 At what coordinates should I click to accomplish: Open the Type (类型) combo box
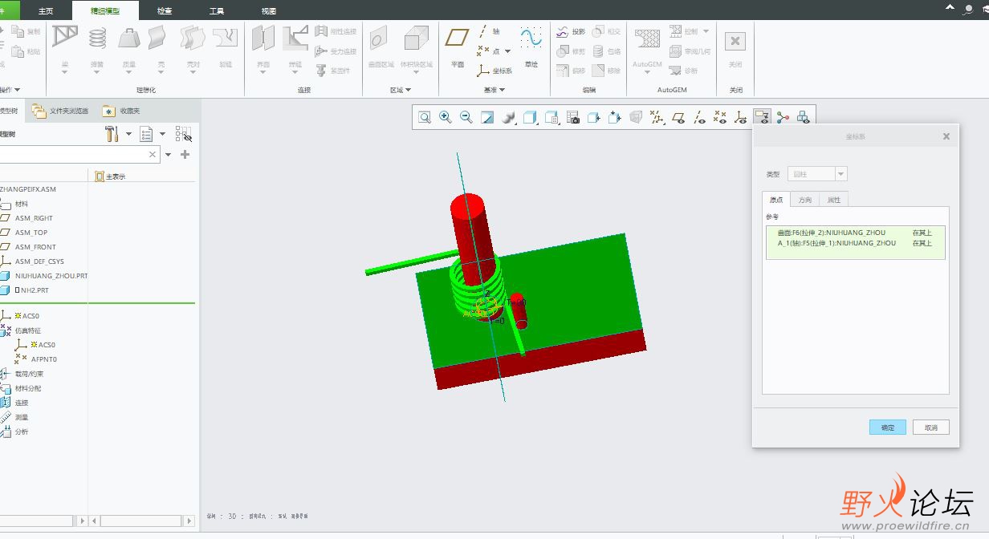coord(818,174)
